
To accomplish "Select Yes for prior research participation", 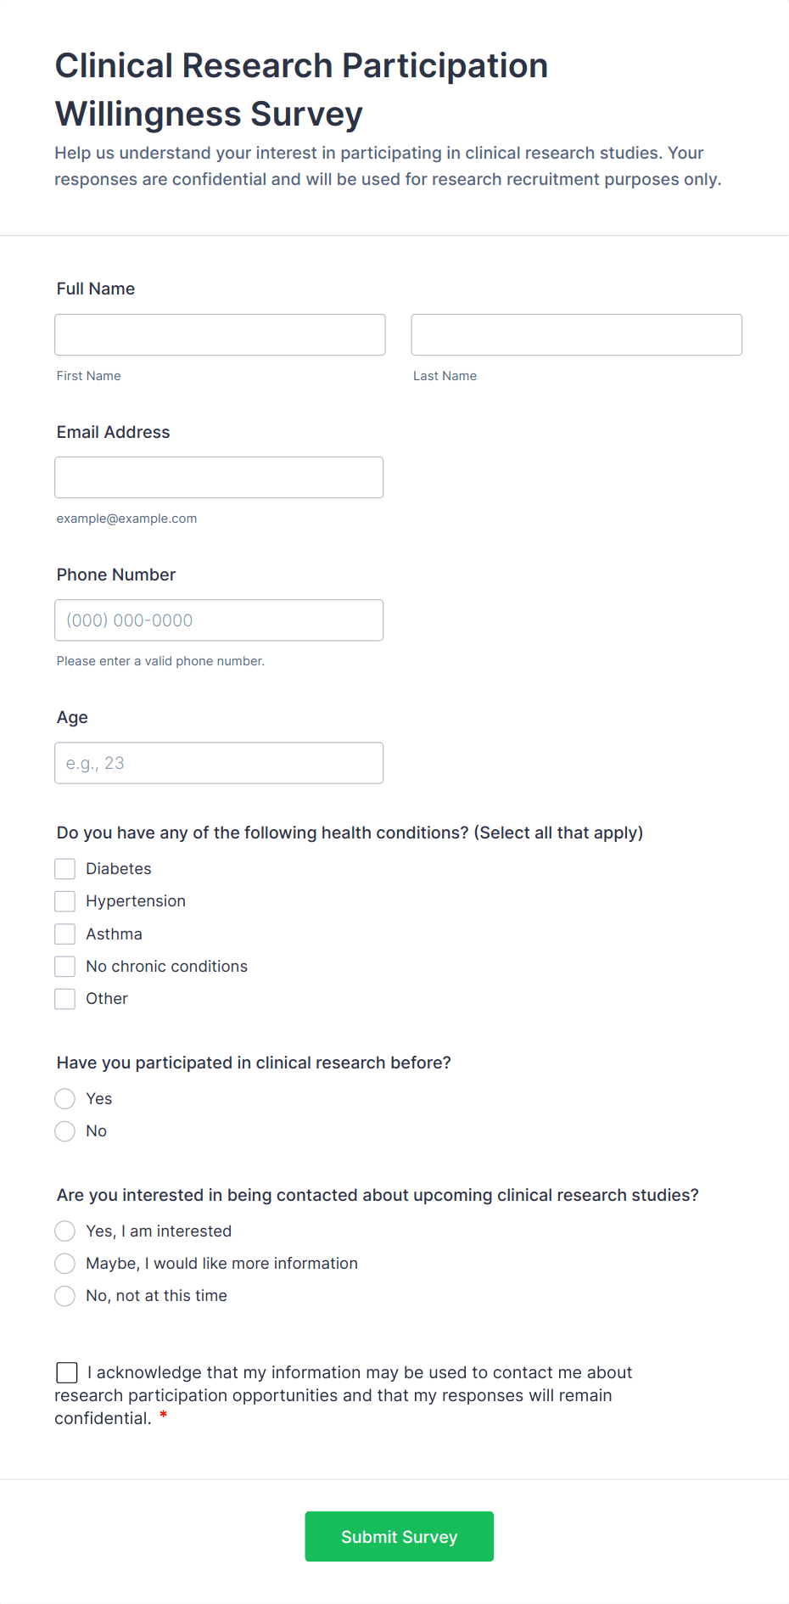I will pos(65,1099).
